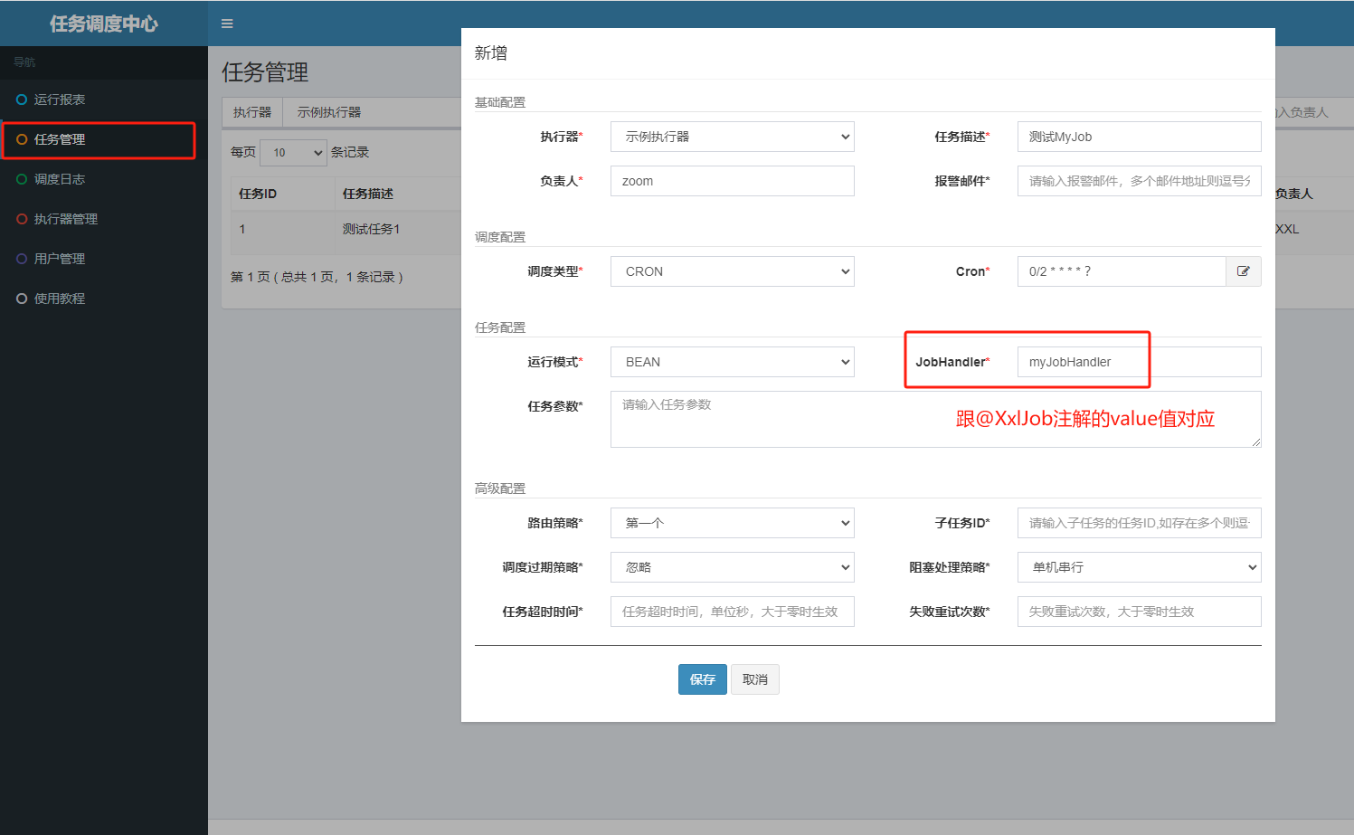
Task: Click the 负责人 column header in the table
Action: coord(1294,194)
